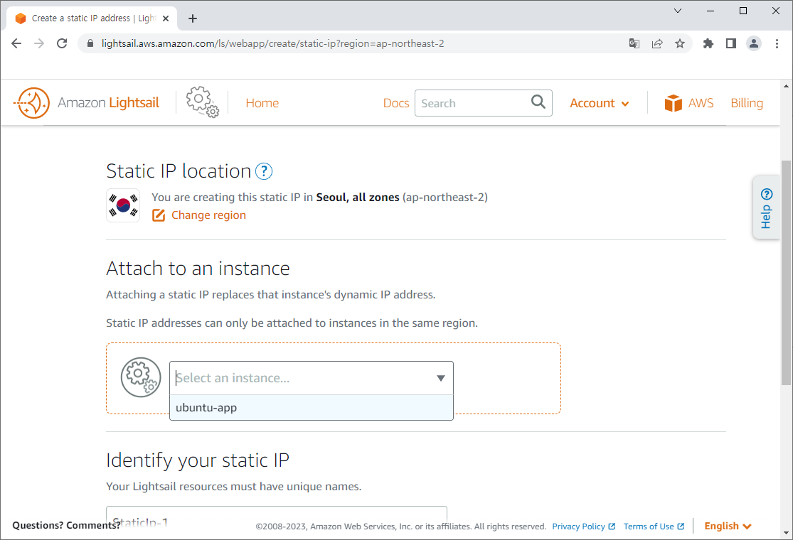Click the bookmark star icon
Screen dimensions: 793x540
(680, 43)
